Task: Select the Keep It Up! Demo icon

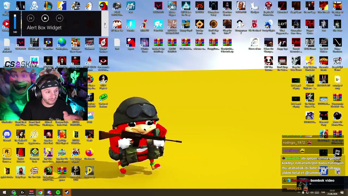Action: pyautogui.click(x=337, y=64)
